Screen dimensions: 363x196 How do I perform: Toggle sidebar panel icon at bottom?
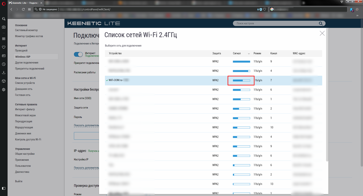pyautogui.click(x=4, y=188)
